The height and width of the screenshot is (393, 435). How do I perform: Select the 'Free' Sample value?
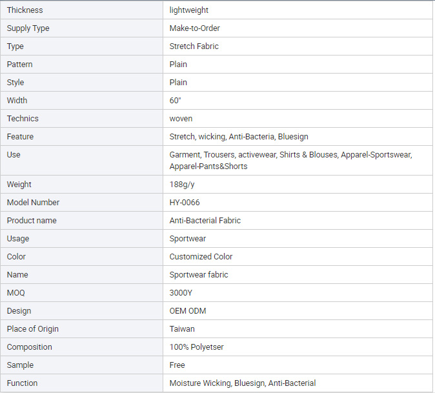[x=177, y=365]
